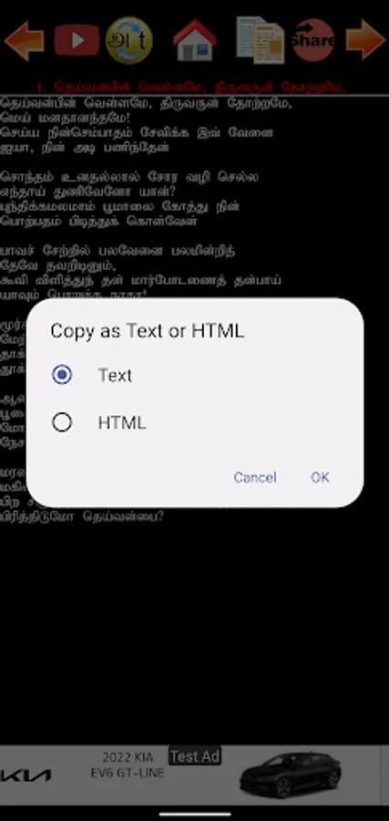Tap the back arrow icon

pos(24,40)
